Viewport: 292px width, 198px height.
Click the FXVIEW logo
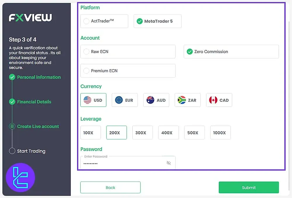tap(30, 18)
